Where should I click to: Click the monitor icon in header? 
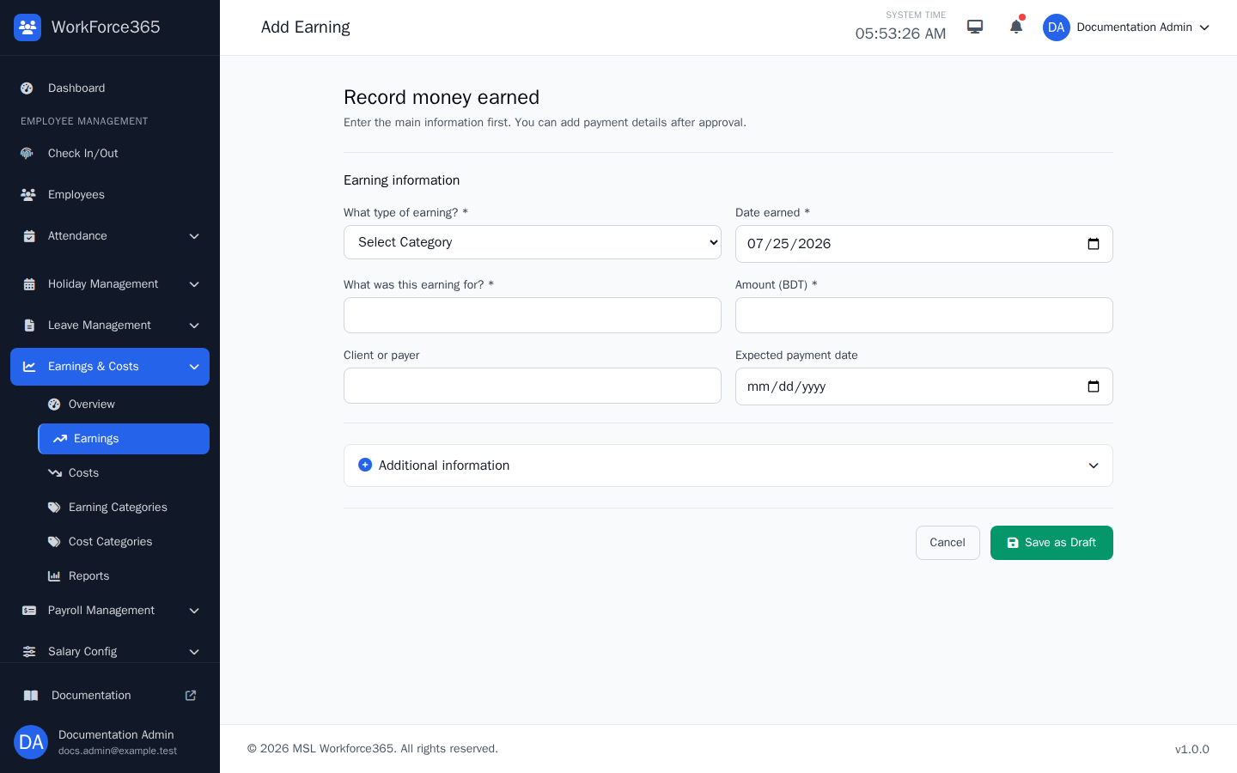tap(975, 27)
